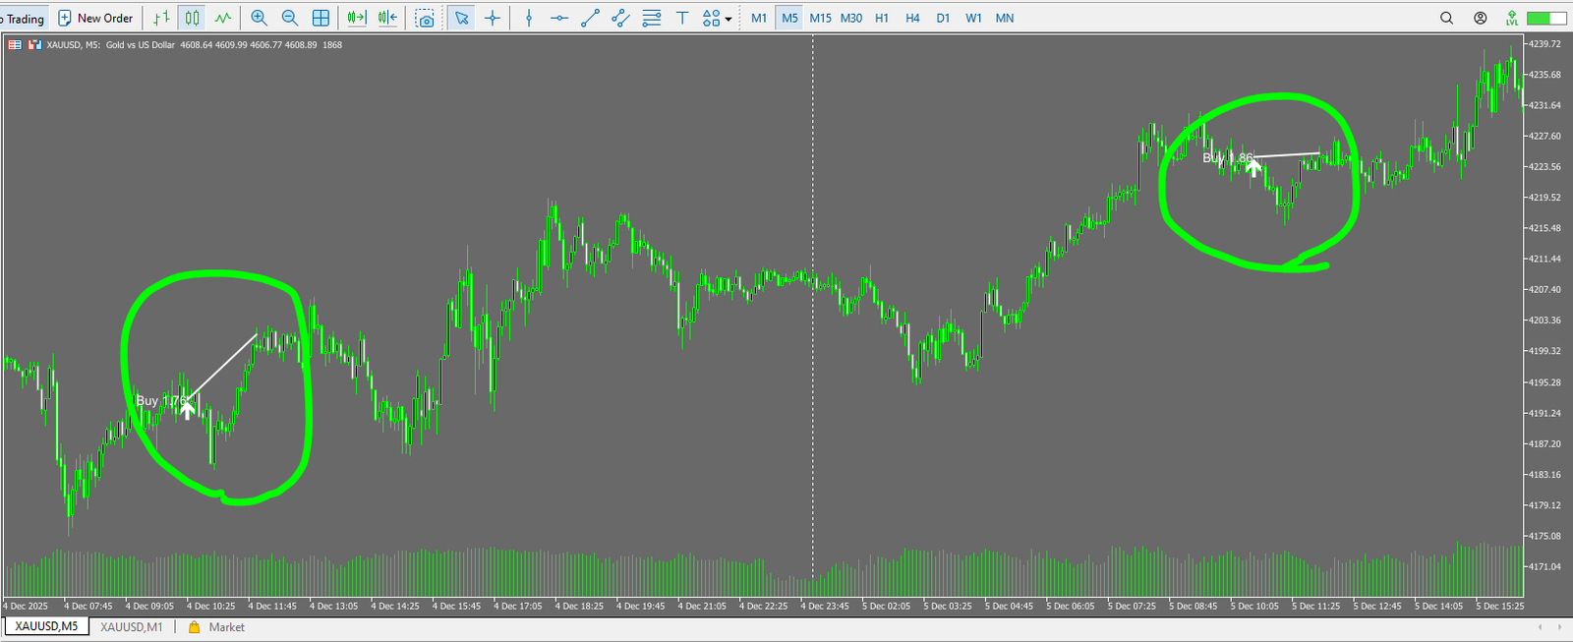Switch timeframe to M1

tap(759, 18)
